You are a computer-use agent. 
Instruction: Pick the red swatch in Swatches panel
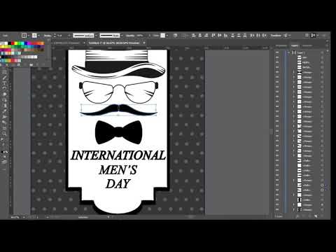point(13,43)
